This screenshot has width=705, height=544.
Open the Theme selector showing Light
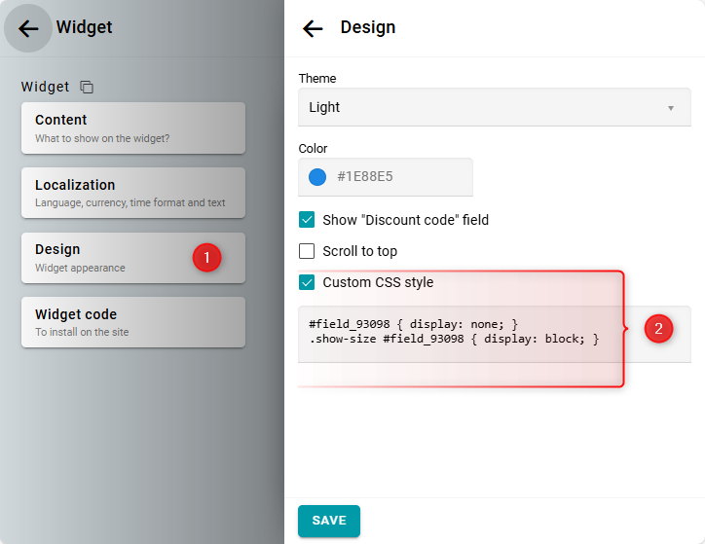487,107
